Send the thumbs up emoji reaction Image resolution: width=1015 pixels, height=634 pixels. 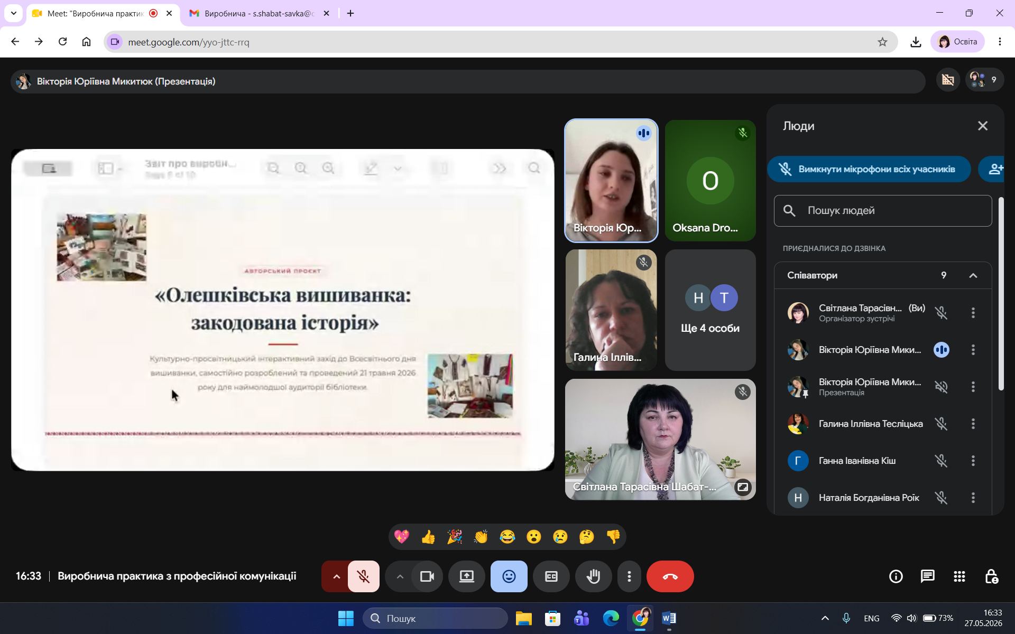point(428,537)
